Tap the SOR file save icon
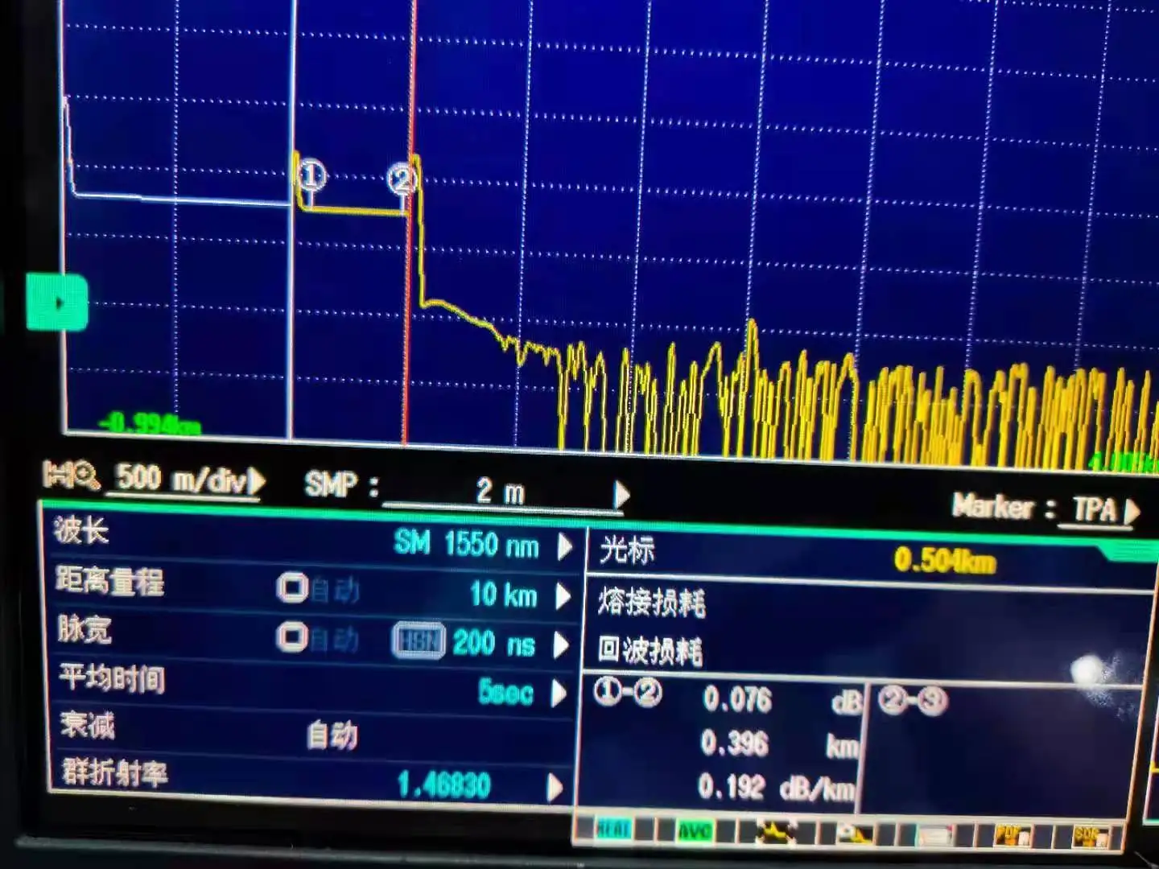1159x869 pixels. click(x=1089, y=837)
